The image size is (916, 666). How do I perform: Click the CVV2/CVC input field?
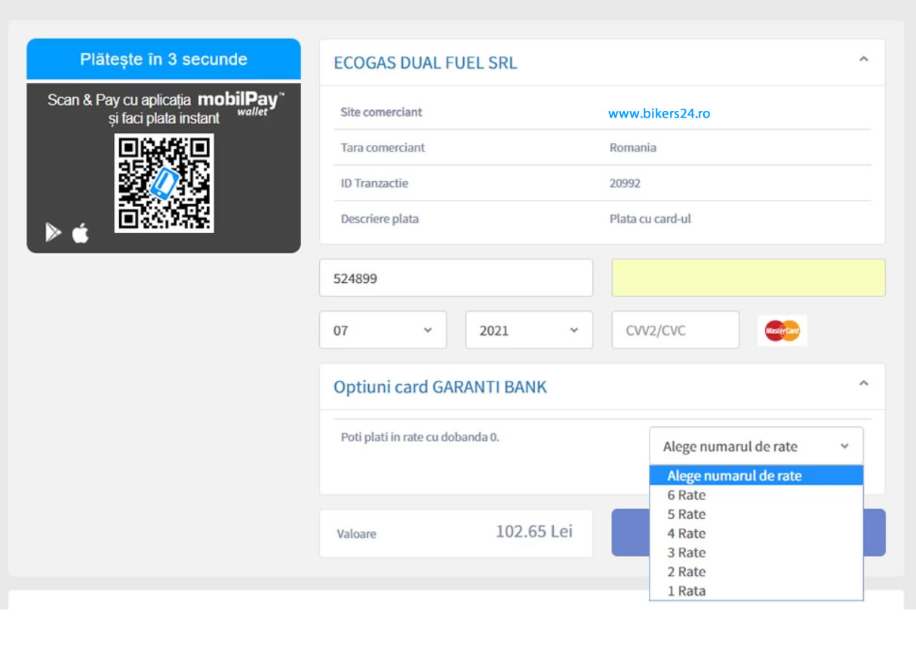pyautogui.click(x=675, y=330)
